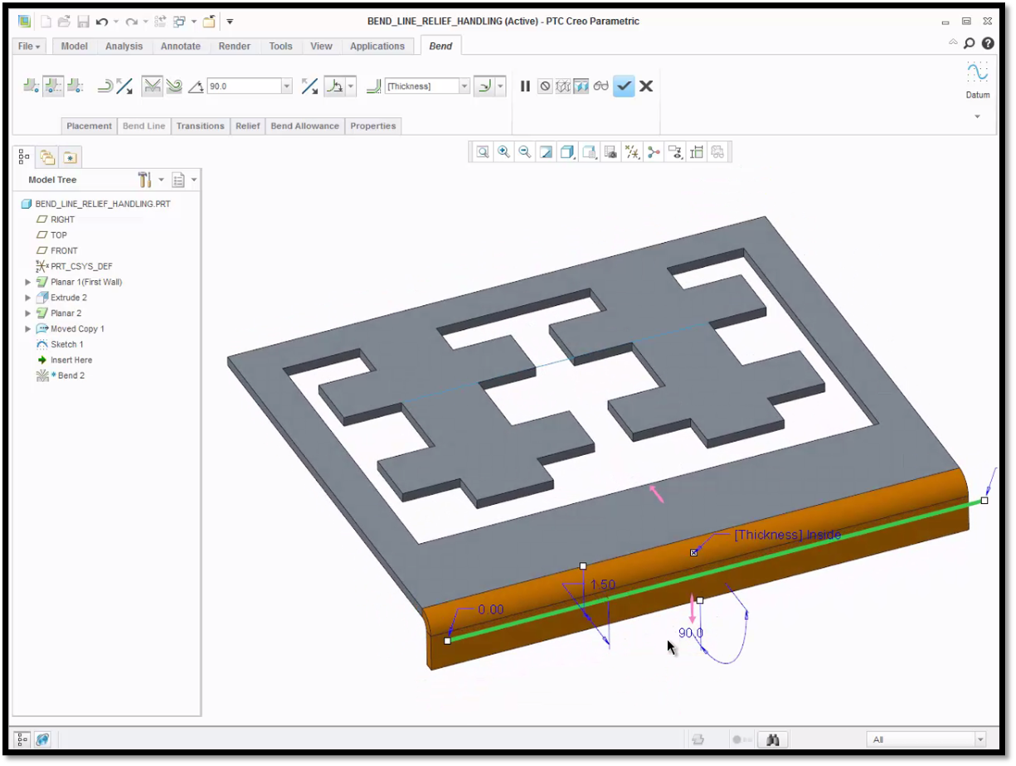The height and width of the screenshot is (766, 1016).
Task: Click the Regenerate icon in quick access toolbar
Action: point(160,22)
